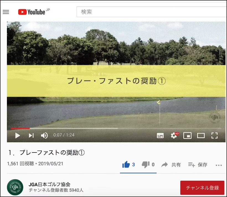Mute the video volume
Image resolution: width=227 pixels, height=197 pixels.
[44, 136]
